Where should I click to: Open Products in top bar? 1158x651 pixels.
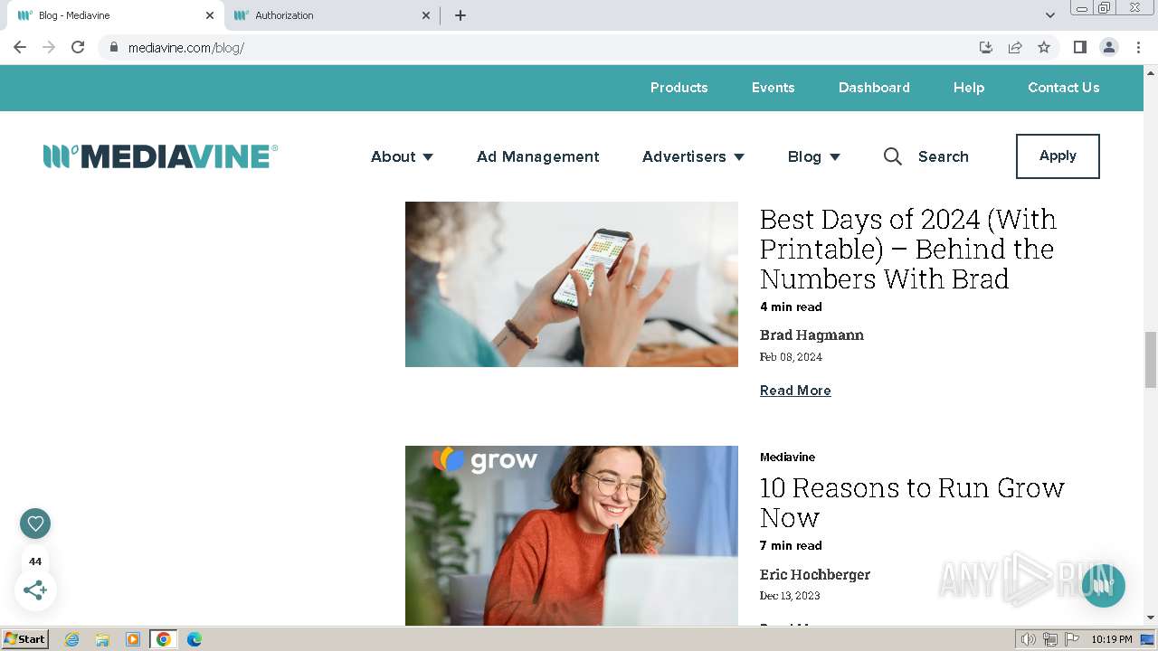coord(679,88)
